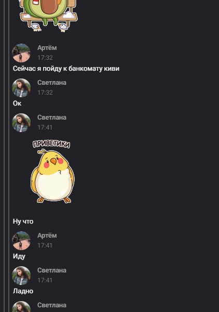Screen dimensions: 219x312
Task: Click Светлана's name above 17:41 sticker
Action: [x=52, y=117]
